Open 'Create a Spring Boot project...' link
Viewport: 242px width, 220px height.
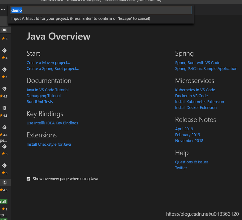[x=53, y=69]
